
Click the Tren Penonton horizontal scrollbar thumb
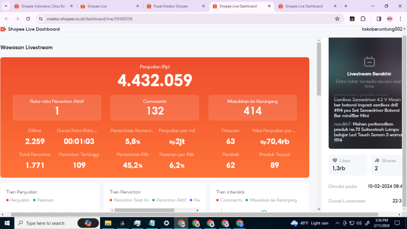(x=144, y=210)
